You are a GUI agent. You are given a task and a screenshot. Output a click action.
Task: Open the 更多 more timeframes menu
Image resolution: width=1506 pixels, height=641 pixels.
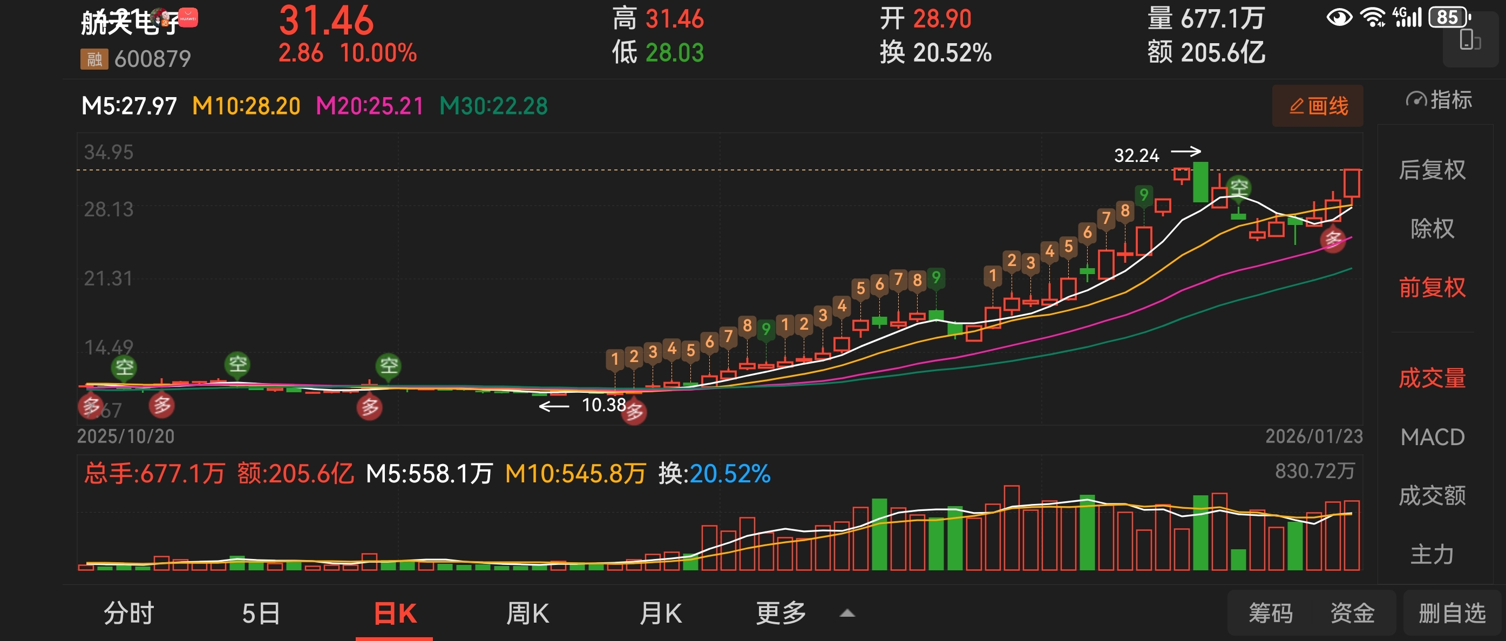pyautogui.click(x=781, y=613)
